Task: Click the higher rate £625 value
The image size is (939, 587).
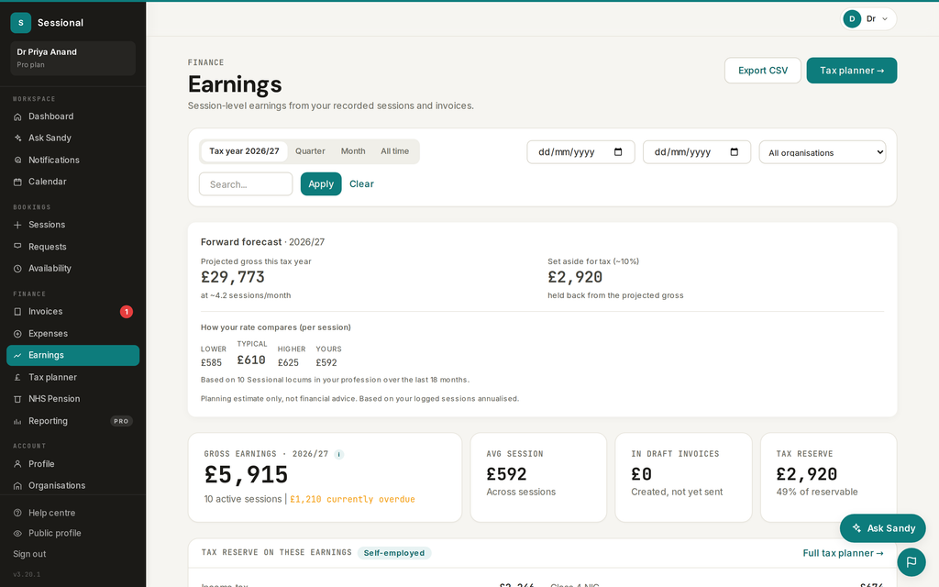Action: coord(288,363)
